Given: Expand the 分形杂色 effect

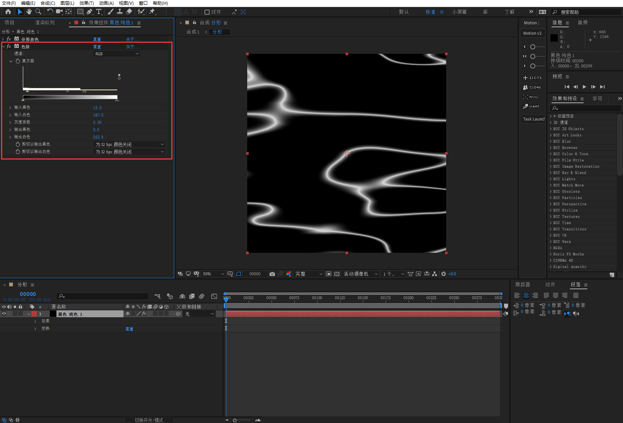Looking at the screenshot, I should click(3, 39).
